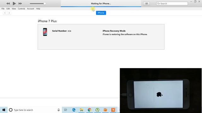Click the 'iPhone 7 Plus' heading text
202x113 pixels.
[x=47, y=21]
